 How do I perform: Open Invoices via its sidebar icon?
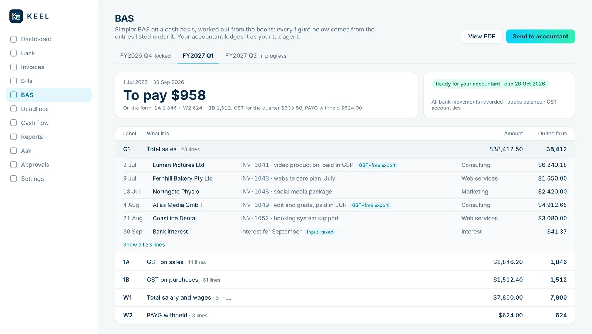14,67
